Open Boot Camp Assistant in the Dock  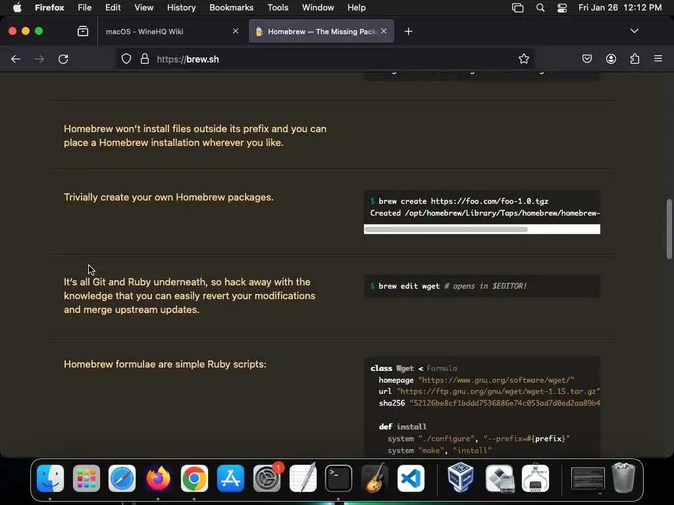click(500, 479)
